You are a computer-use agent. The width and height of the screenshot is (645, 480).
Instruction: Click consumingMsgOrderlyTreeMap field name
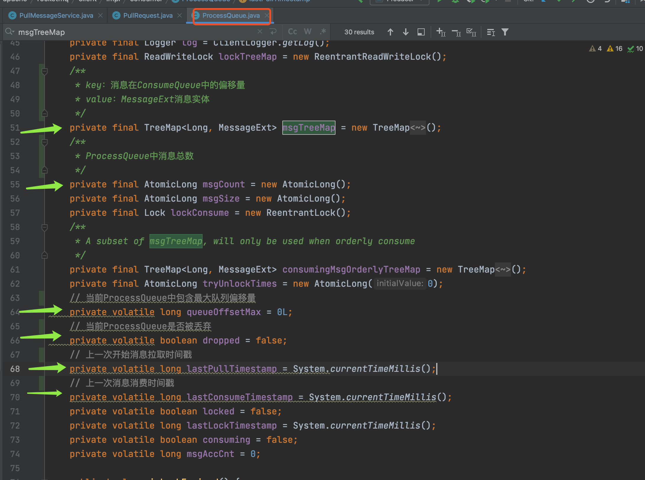click(351, 270)
